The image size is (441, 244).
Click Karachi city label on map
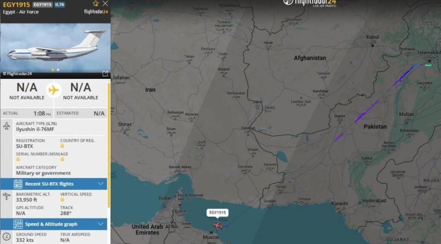pos(339,203)
